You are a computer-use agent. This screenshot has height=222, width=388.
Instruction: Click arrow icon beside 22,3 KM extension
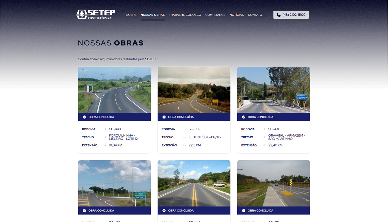coord(184,145)
